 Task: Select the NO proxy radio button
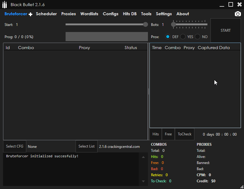click(x=198, y=37)
